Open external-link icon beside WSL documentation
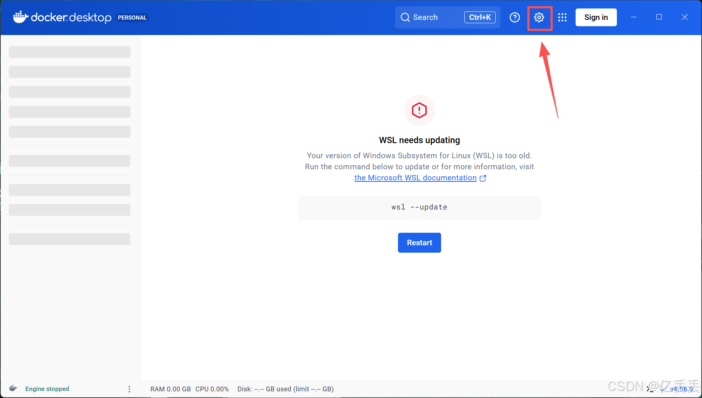 [x=483, y=178]
